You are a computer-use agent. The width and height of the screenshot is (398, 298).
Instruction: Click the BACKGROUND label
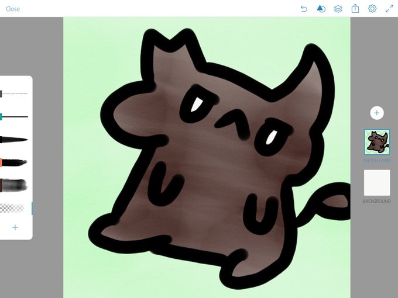pyautogui.click(x=377, y=201)
